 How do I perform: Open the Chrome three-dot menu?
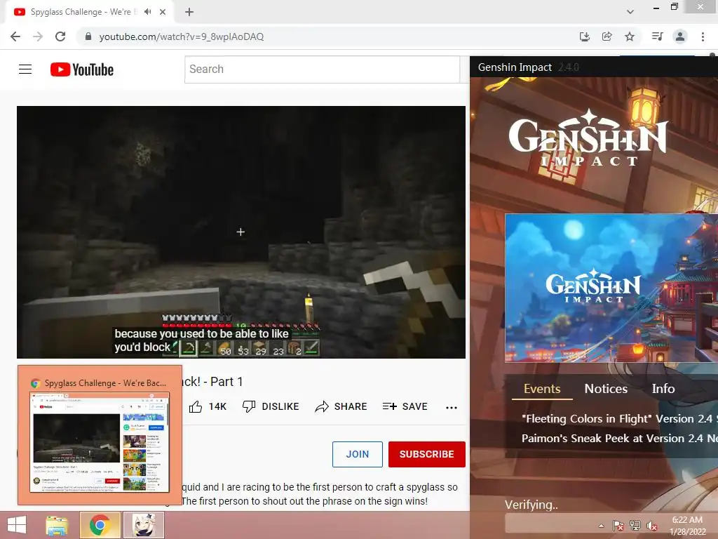pyautogui.click(x=703, y=36)
